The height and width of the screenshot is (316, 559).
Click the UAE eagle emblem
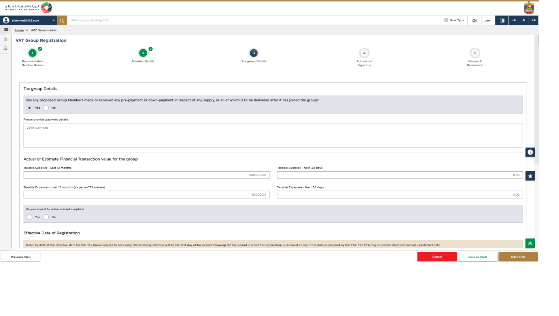click(529, 8)
